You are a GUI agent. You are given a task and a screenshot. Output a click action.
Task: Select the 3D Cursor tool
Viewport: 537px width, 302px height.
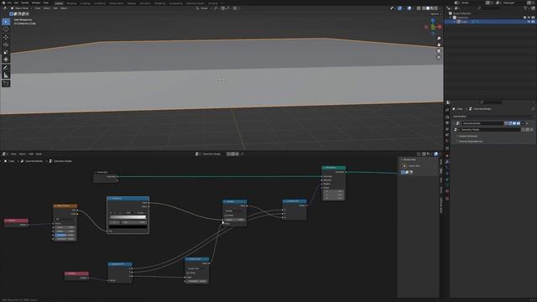coord(6,29)
